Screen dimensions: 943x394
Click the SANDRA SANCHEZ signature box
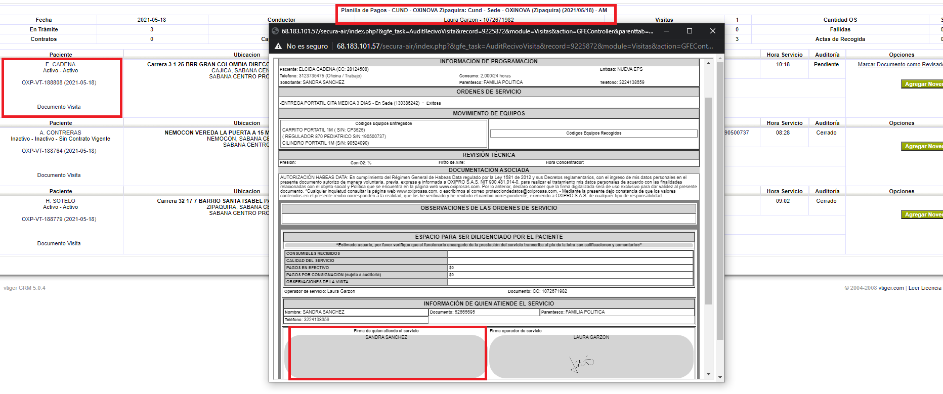385,356
